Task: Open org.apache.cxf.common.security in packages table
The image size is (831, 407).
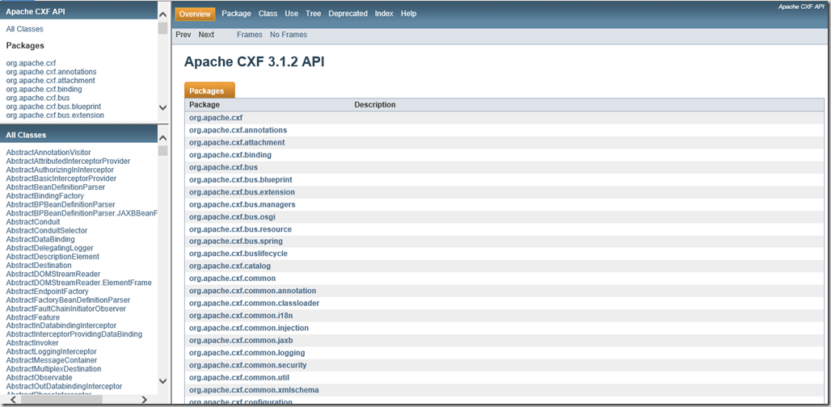Action: pyautogui.click(x=248, y=365)
